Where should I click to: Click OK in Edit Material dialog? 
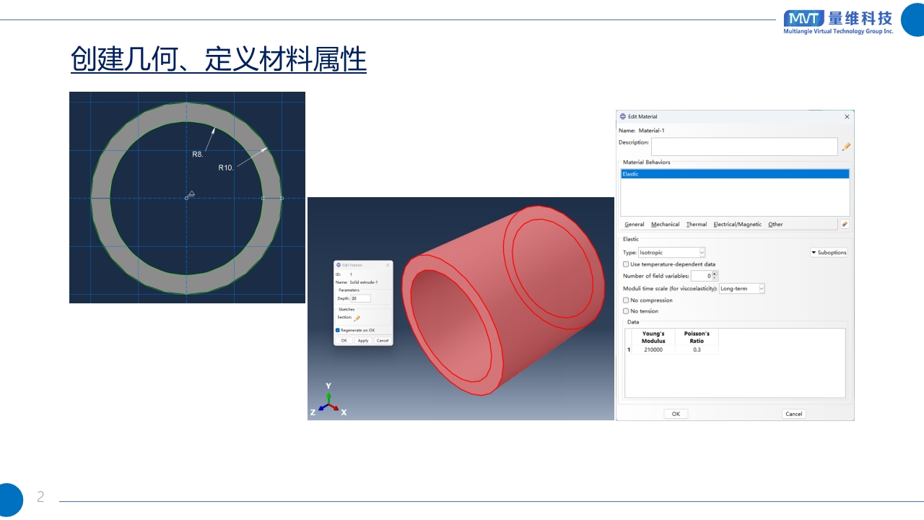coord(676,414)
